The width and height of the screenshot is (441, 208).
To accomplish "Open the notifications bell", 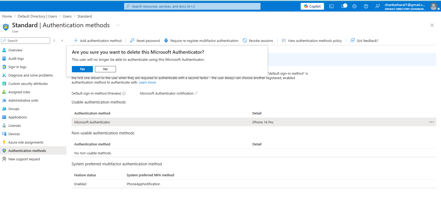I will coord(343,6).
